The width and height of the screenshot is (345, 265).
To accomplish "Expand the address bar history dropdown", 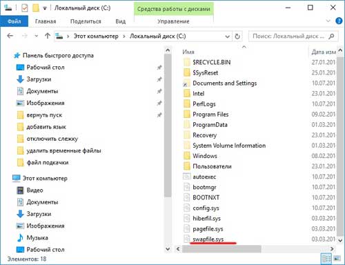I will tap(227, 37).
